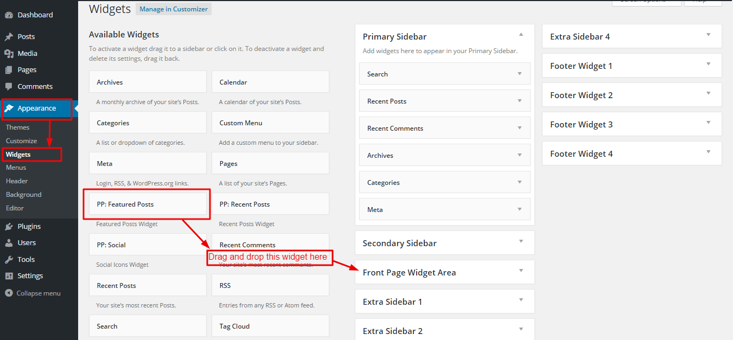Open the Menus submenu item

point(16,168)
